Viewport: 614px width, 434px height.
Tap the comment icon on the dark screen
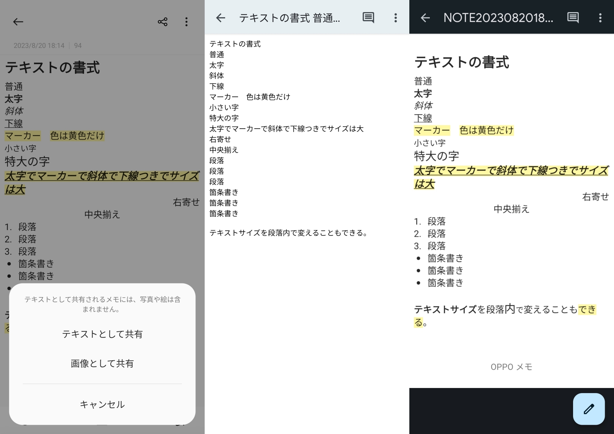pos(573,18)
